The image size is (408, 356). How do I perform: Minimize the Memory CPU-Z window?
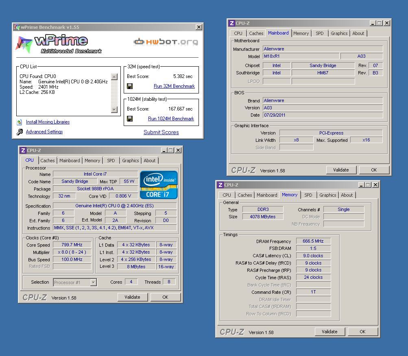(x=361, y=185)
